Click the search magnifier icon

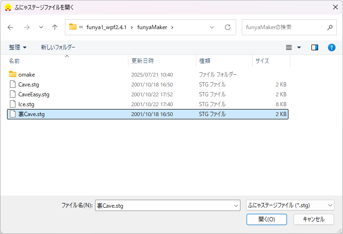click(x=330, y=27)
